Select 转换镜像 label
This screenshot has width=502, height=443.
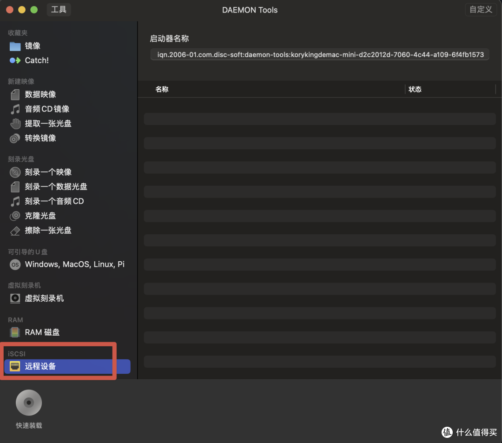(40, 138)
